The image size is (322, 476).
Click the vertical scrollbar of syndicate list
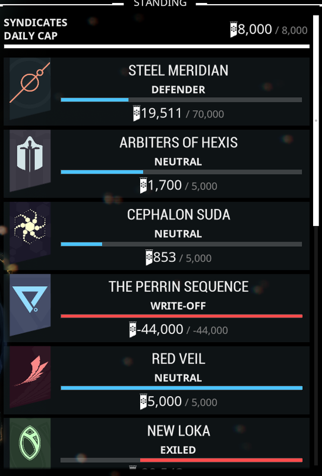point(316,120)
